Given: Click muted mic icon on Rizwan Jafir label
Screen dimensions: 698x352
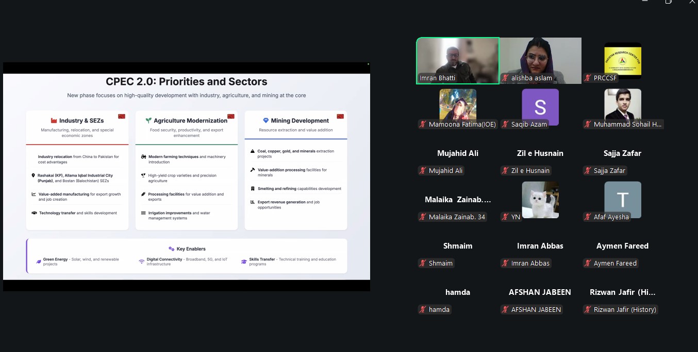Looking at the screenshot, I should point(588,310).
